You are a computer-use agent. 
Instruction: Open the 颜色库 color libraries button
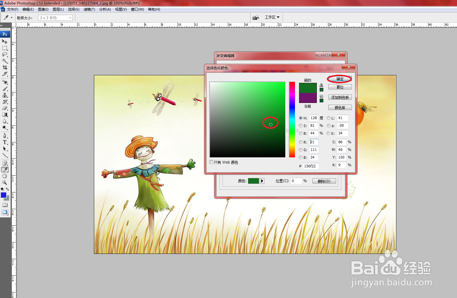pyautogui.click(x=340, y=108)
